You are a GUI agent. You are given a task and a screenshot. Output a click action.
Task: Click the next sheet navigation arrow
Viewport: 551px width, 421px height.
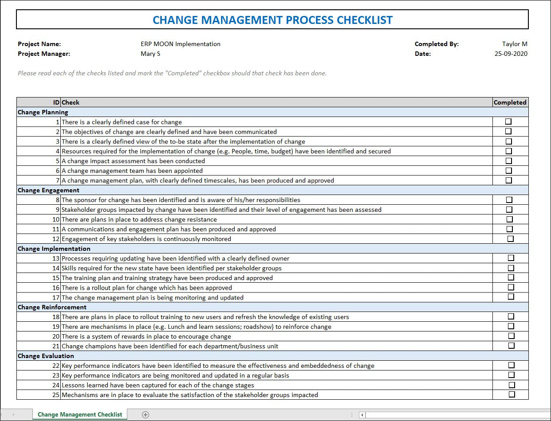14,414
